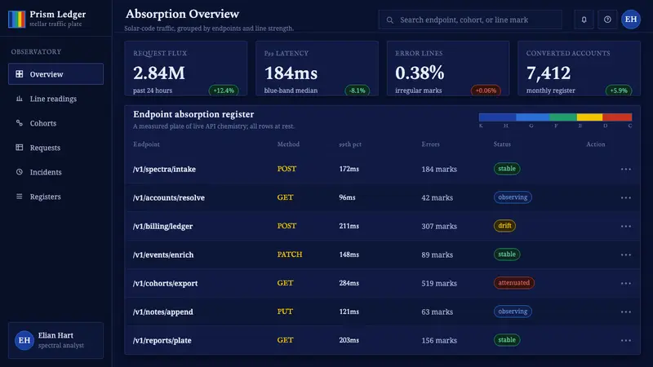The height and width of the screenshot is (367, 653).
Task: Click the Line readings chart icon
Action: click(x=19, y=99)
